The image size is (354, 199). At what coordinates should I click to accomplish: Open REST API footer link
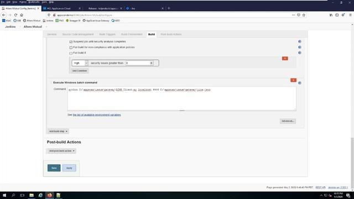(x=320, y=187)
